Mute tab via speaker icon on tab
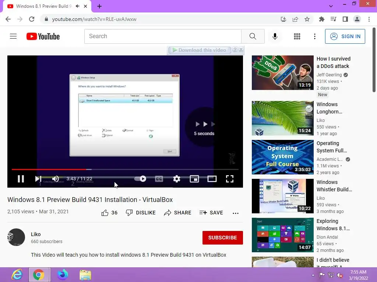This screenshot has width=377, height=282. point(77,6)
